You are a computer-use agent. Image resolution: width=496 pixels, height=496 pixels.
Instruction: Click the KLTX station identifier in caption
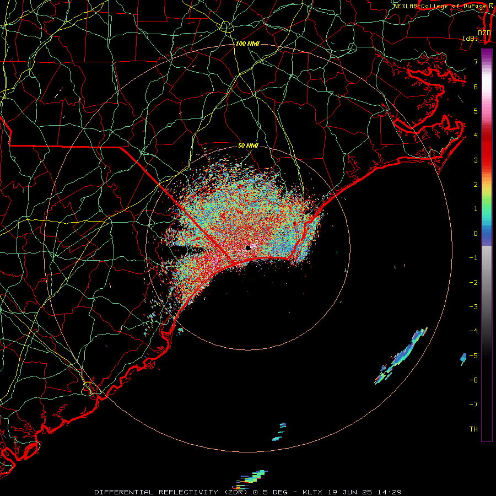point(312,492)
